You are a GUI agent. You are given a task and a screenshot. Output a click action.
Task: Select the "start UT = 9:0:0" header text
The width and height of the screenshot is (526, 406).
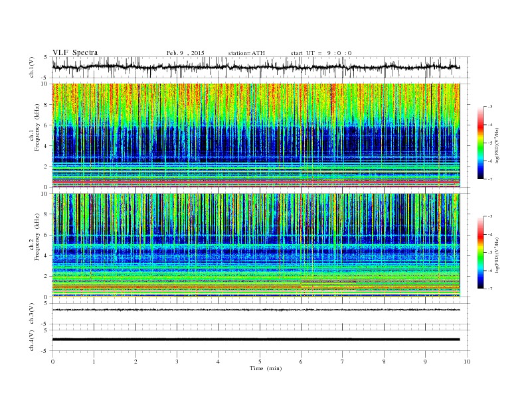pyautogui.click(x=321, y=53)
